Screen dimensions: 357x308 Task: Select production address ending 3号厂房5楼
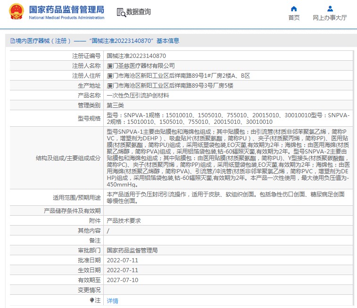[170, 86]
